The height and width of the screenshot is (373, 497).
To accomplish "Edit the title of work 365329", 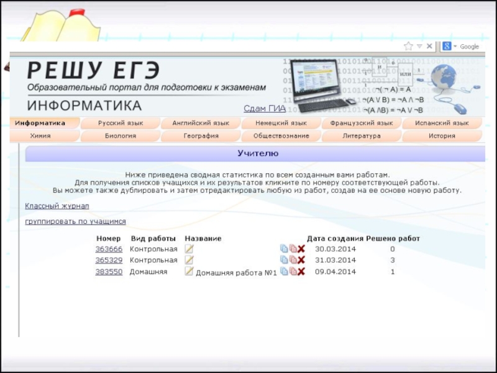I will click(x=189, y=260).
